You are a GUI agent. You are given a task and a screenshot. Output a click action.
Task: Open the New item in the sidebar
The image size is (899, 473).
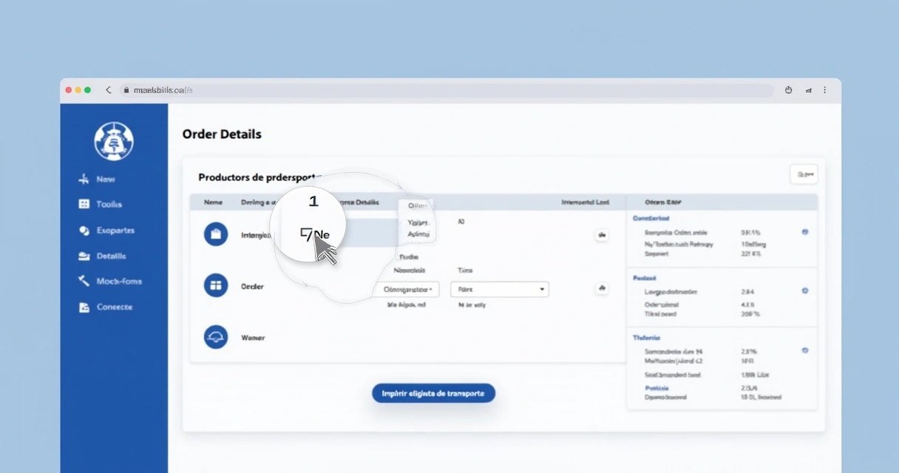click(97, 179)
